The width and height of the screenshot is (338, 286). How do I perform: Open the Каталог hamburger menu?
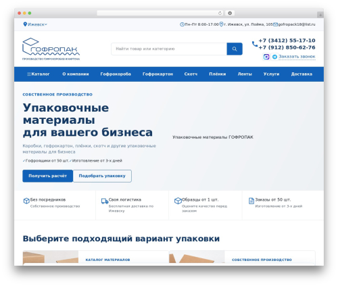point(39,74)
